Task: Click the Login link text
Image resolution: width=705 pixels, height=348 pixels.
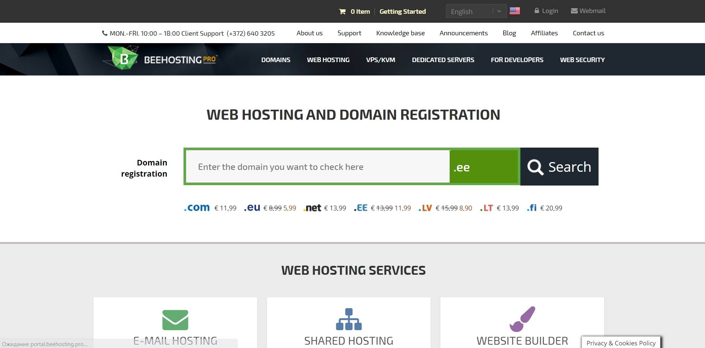Action: click(x=550, y=11)
